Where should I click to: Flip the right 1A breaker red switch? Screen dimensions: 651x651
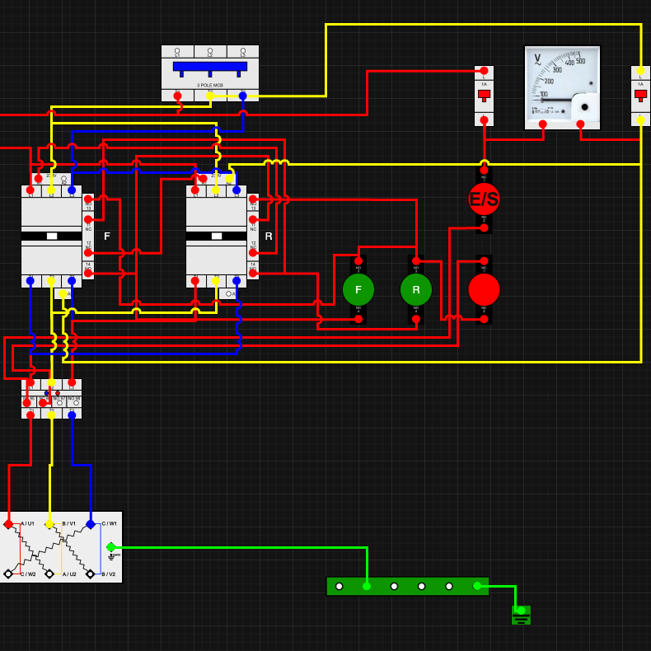tap(640, 96)
